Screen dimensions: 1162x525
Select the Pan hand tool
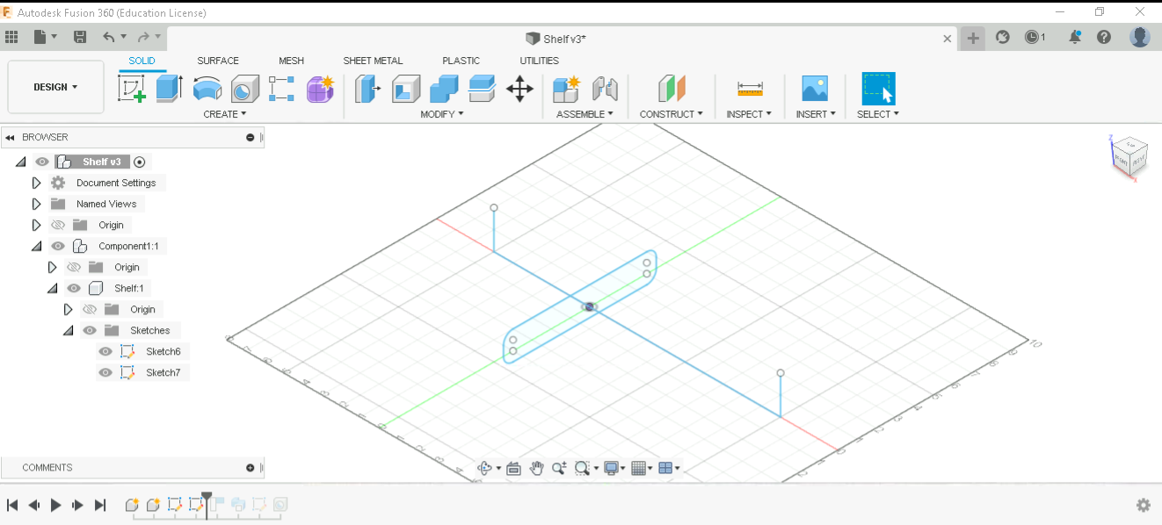pyautogui.click(x=536, y=468)
